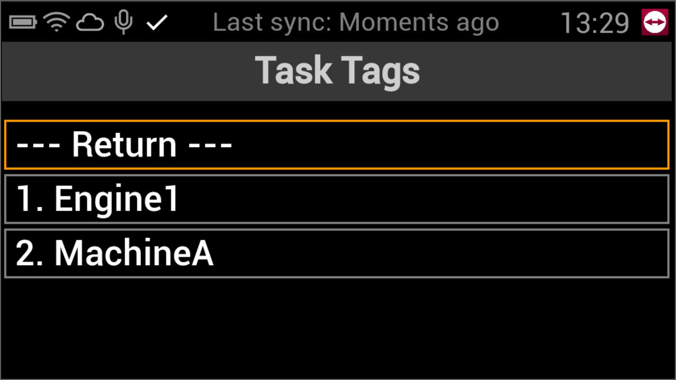Image resolution: width=676 pixels, height=380 pixels.
Task: Click the gray Task Tags header bar
Action: 529,71
